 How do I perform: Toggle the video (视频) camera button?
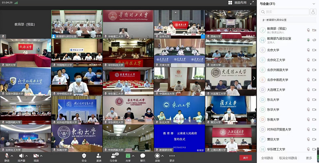(x=36, y=156)
